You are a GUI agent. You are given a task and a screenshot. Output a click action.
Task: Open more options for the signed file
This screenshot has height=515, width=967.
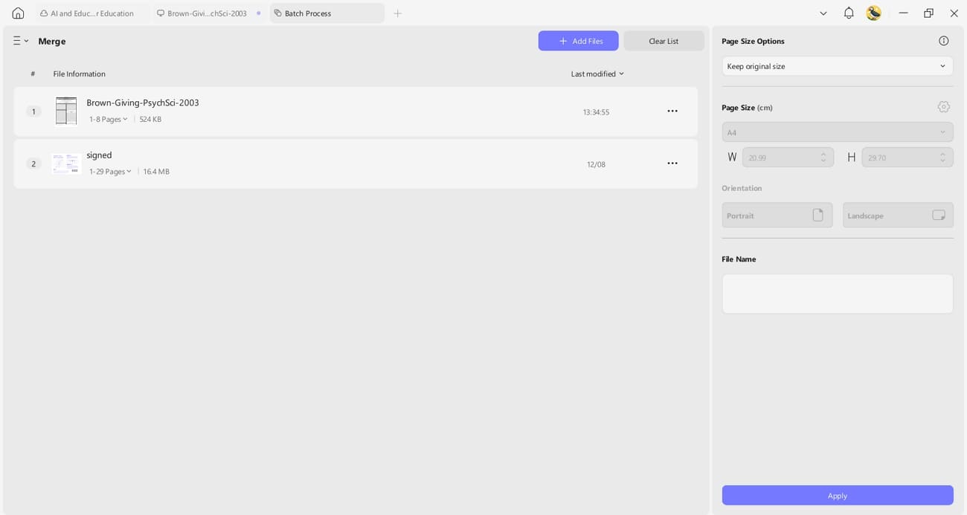(672, 163)
